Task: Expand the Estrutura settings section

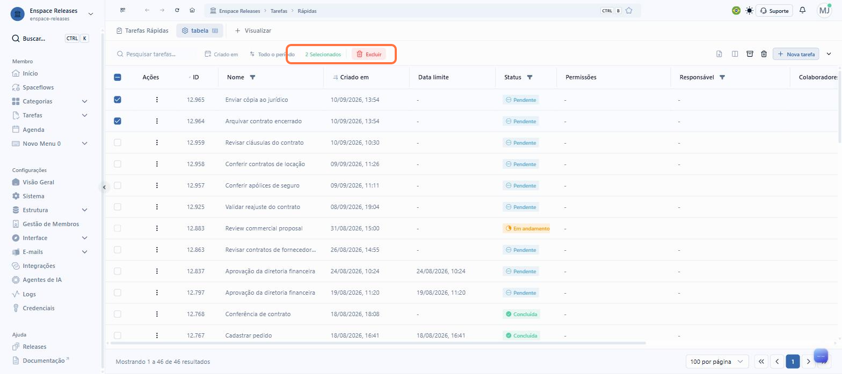Action: click(84, 210)
